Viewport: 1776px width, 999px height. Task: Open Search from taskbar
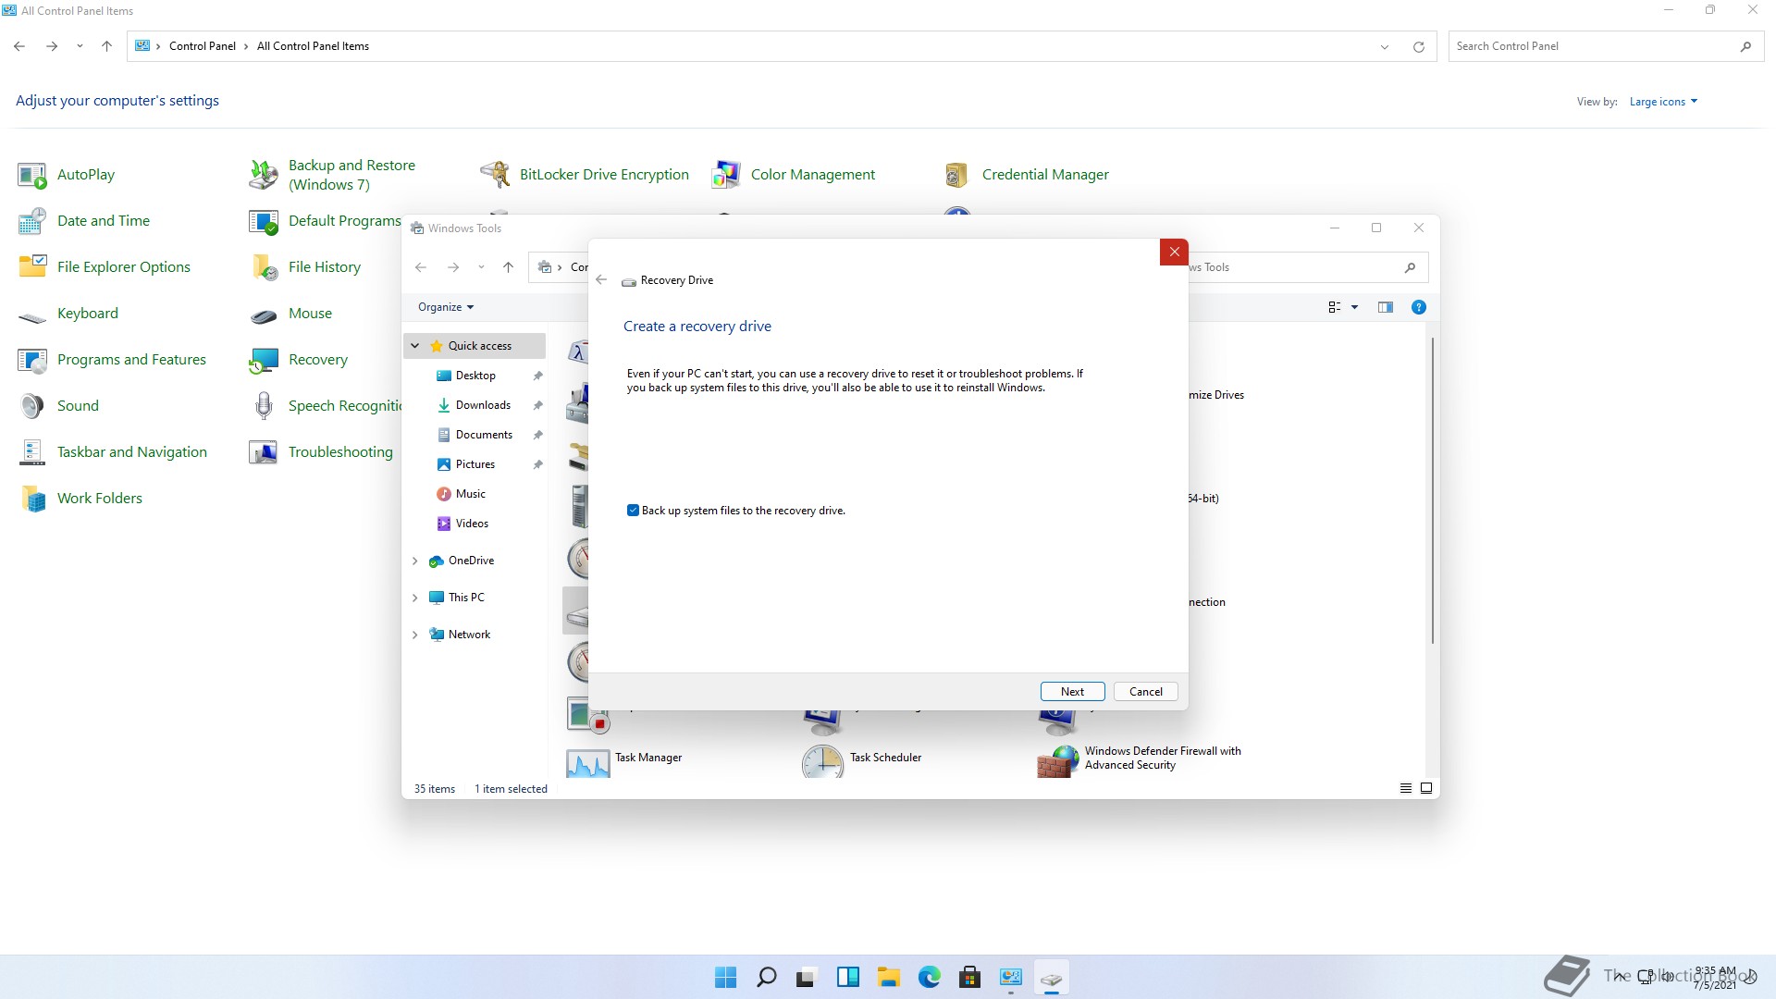(x=766, y=977)
